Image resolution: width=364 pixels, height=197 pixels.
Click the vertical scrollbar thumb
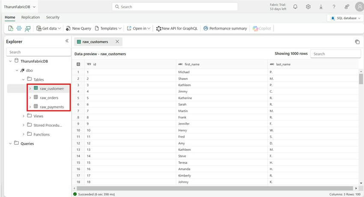[x=361, y=79]
